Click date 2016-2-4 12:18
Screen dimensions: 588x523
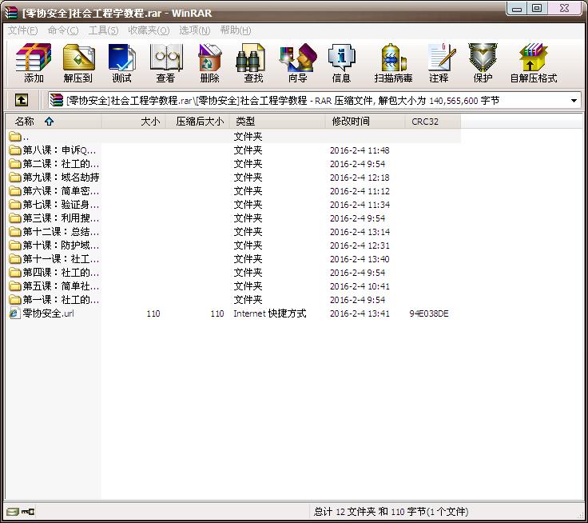(x=360, y=178)
